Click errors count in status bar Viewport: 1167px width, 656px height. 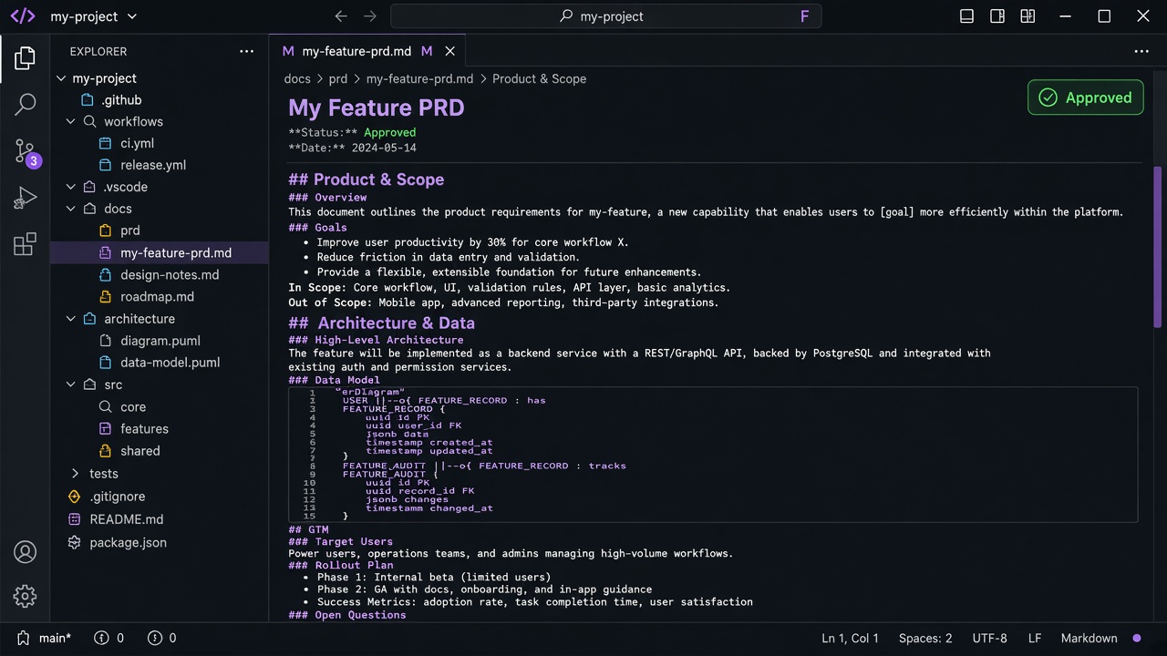pos(109,639)
